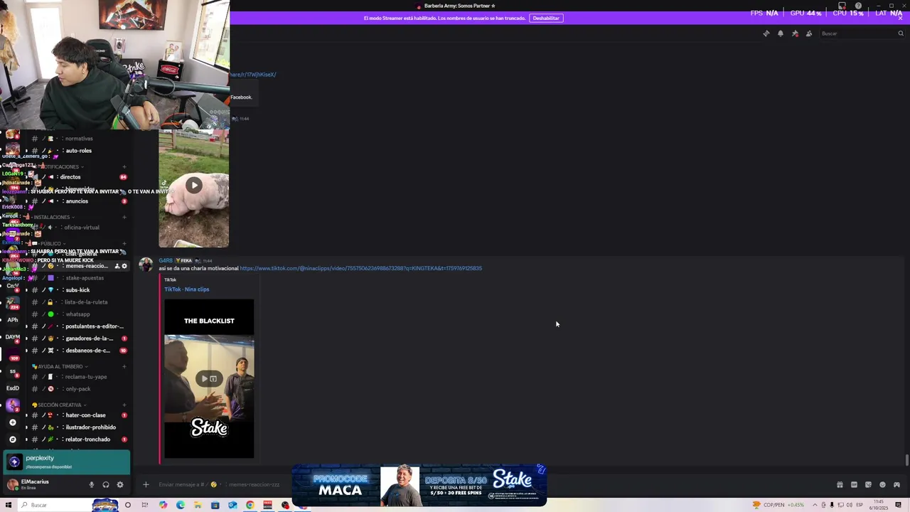Screen dimensions: 910x512
Task: Join the oficina-virtual voice channel
Action: coord(81,228)
